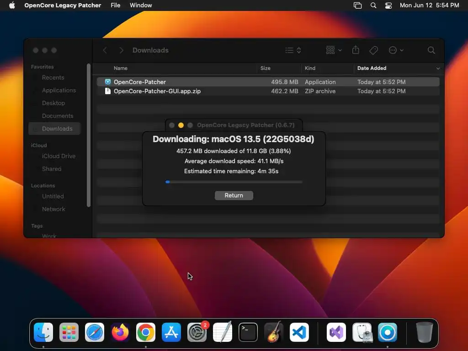Click the Finder Tags icon
The image size is (468, 351).
point(374,50)
